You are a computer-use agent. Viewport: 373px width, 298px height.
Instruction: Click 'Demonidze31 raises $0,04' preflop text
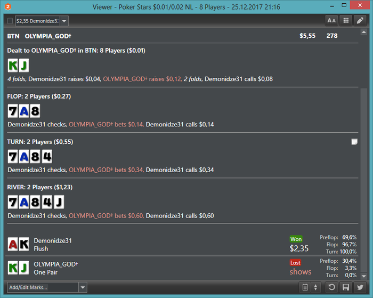coord(64,79)
